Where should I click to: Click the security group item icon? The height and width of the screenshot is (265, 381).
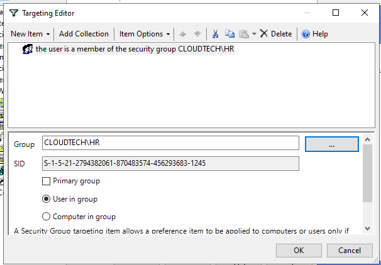pyautogui.click(x=28, y=49)
